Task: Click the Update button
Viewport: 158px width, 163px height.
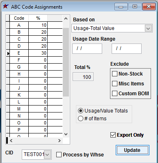Action: [133, 150]
